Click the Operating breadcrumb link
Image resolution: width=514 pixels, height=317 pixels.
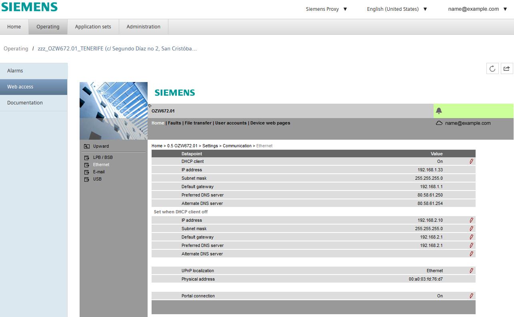(16, 48)
